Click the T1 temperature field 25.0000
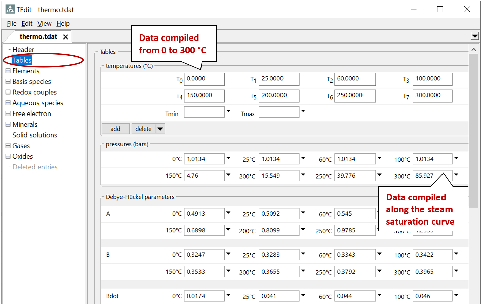This screenshot has width=482, height=305. [279, 79]
